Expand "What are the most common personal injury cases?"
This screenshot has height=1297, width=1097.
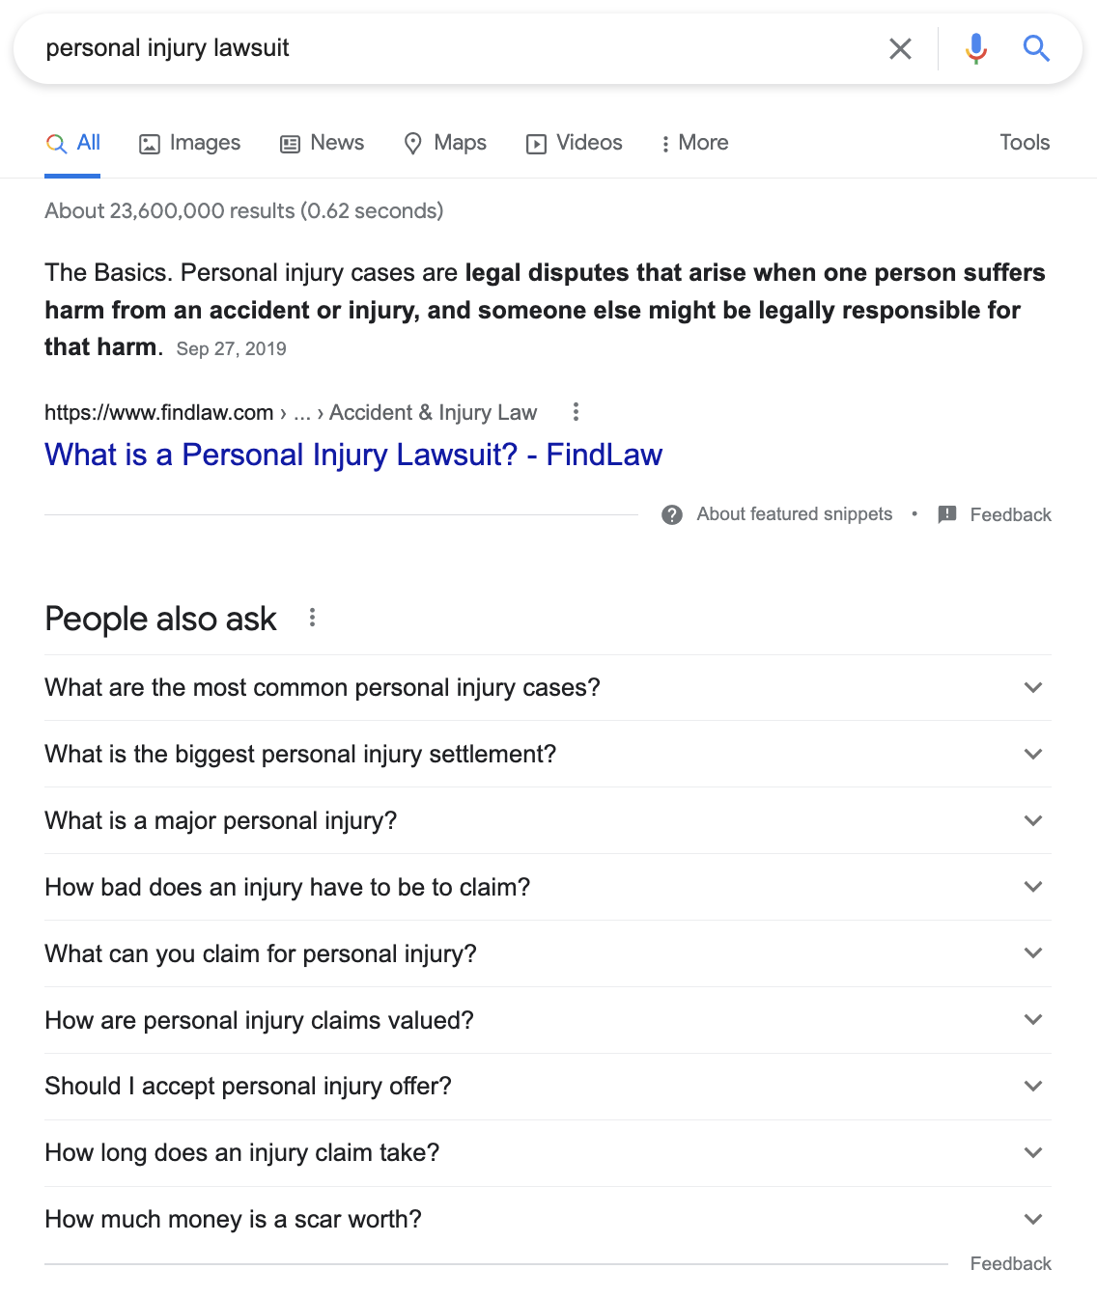[1033, 688]
